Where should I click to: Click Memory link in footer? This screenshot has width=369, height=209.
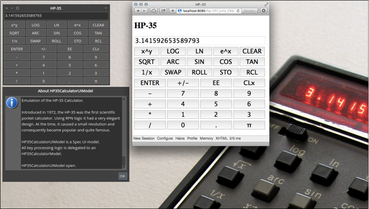206,138
